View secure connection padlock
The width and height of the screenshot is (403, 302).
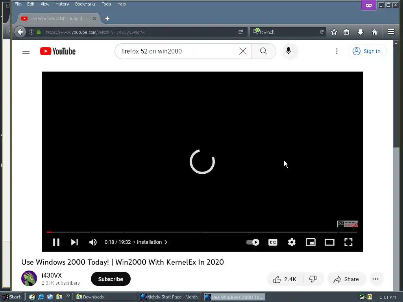click(x=39, y=32)
